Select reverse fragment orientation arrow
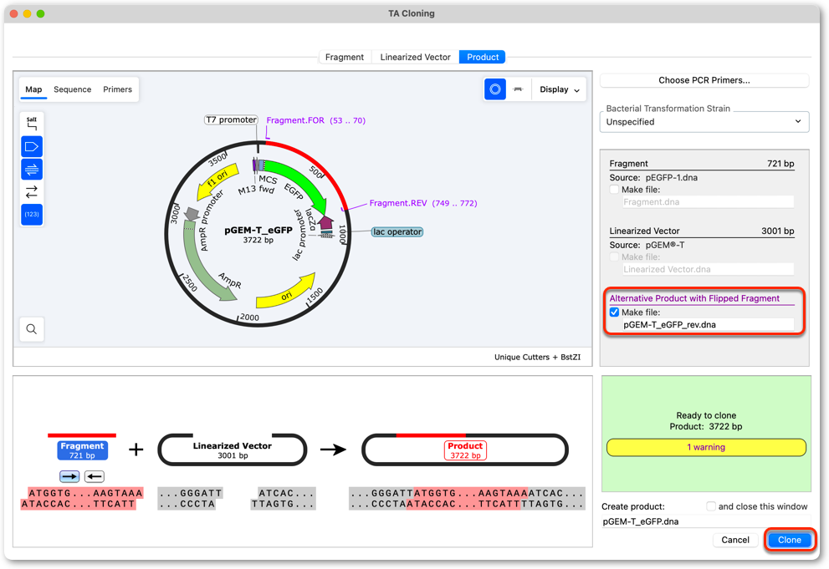Screen dimensions: 829x569 coord(94,476)
